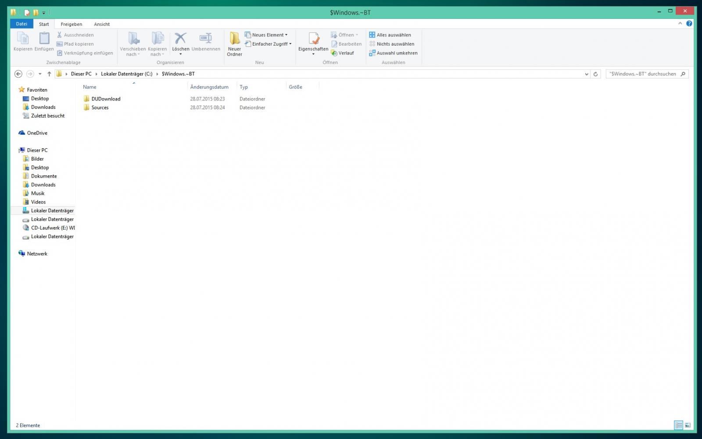Open Quick Access toolbar customize arrow
This screenshot has height=439, width=702.
[x=44, y=13]
